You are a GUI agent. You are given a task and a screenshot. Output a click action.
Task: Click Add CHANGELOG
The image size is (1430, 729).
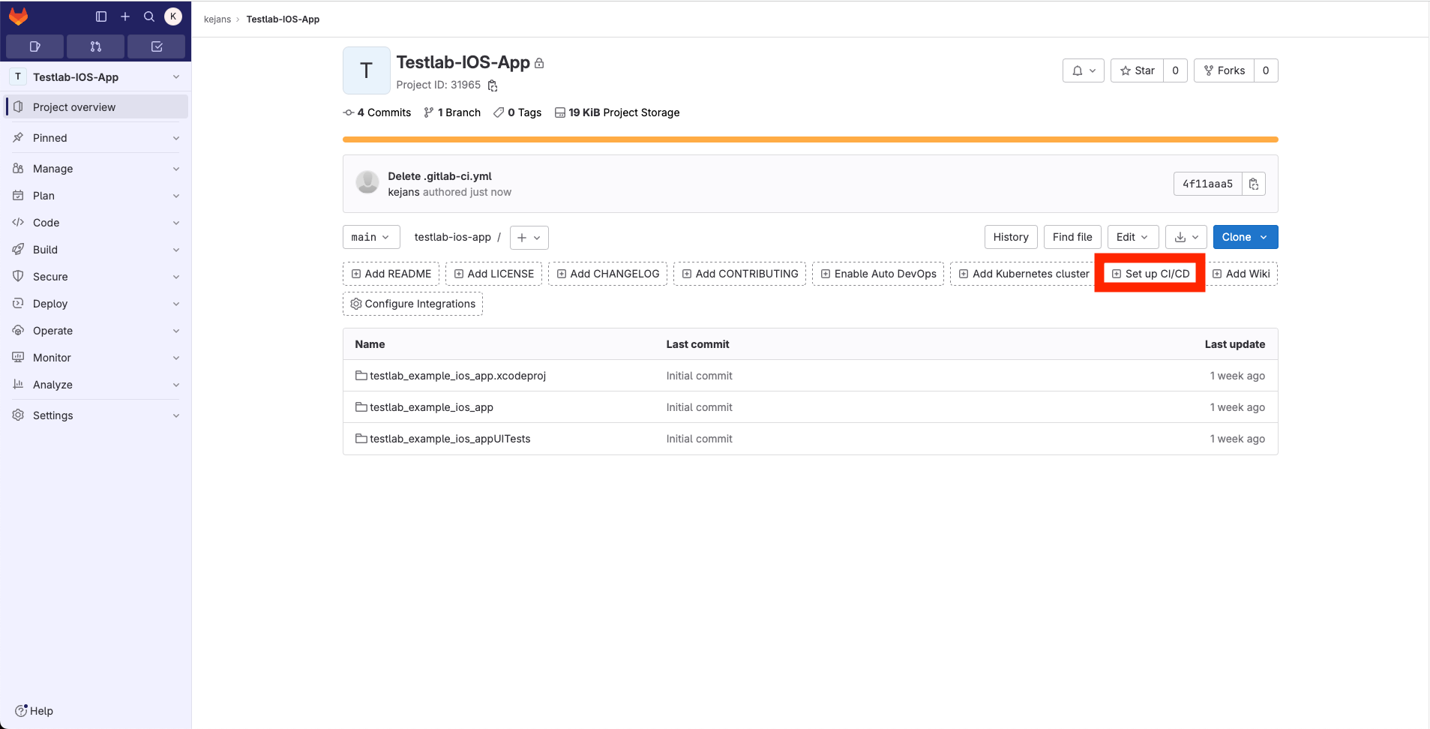click(x=607, y=274)
